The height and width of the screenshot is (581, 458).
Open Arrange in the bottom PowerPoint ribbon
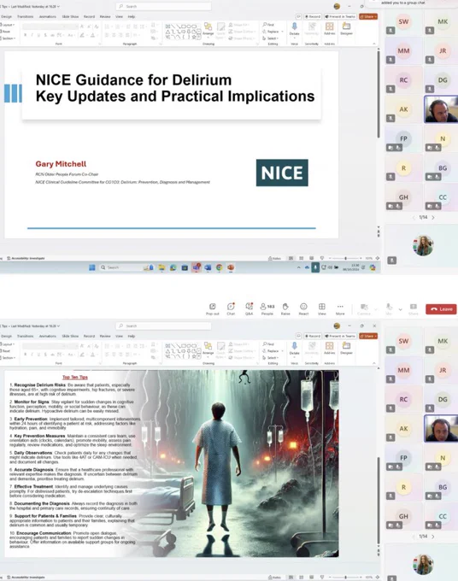208,349
